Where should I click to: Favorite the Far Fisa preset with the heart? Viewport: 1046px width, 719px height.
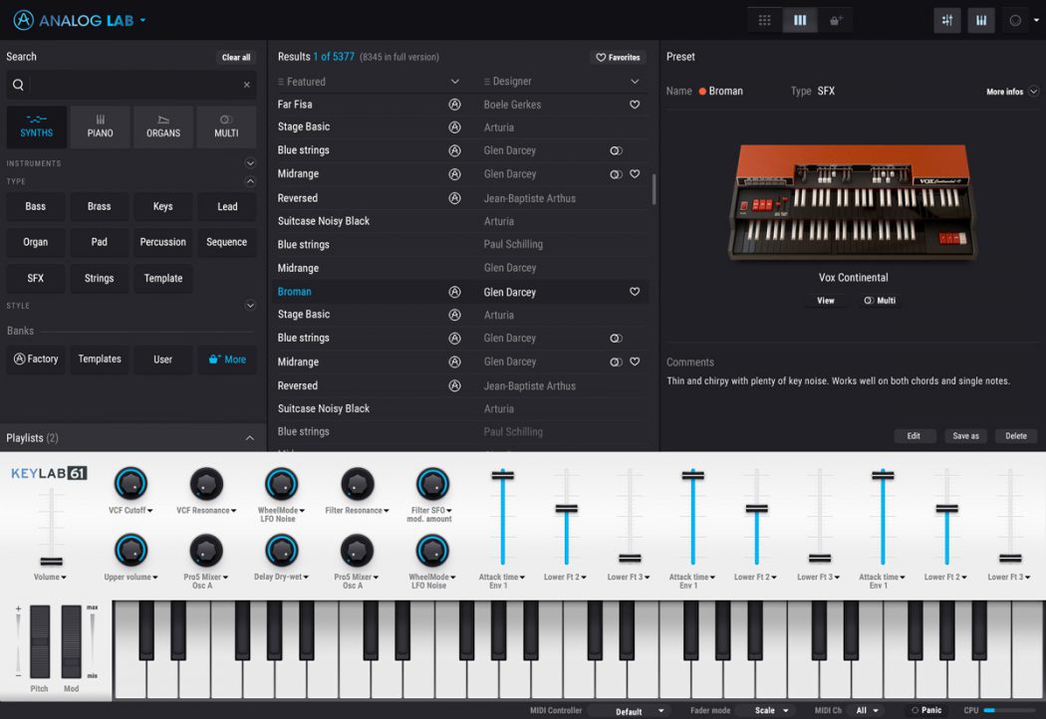point(635,104)
